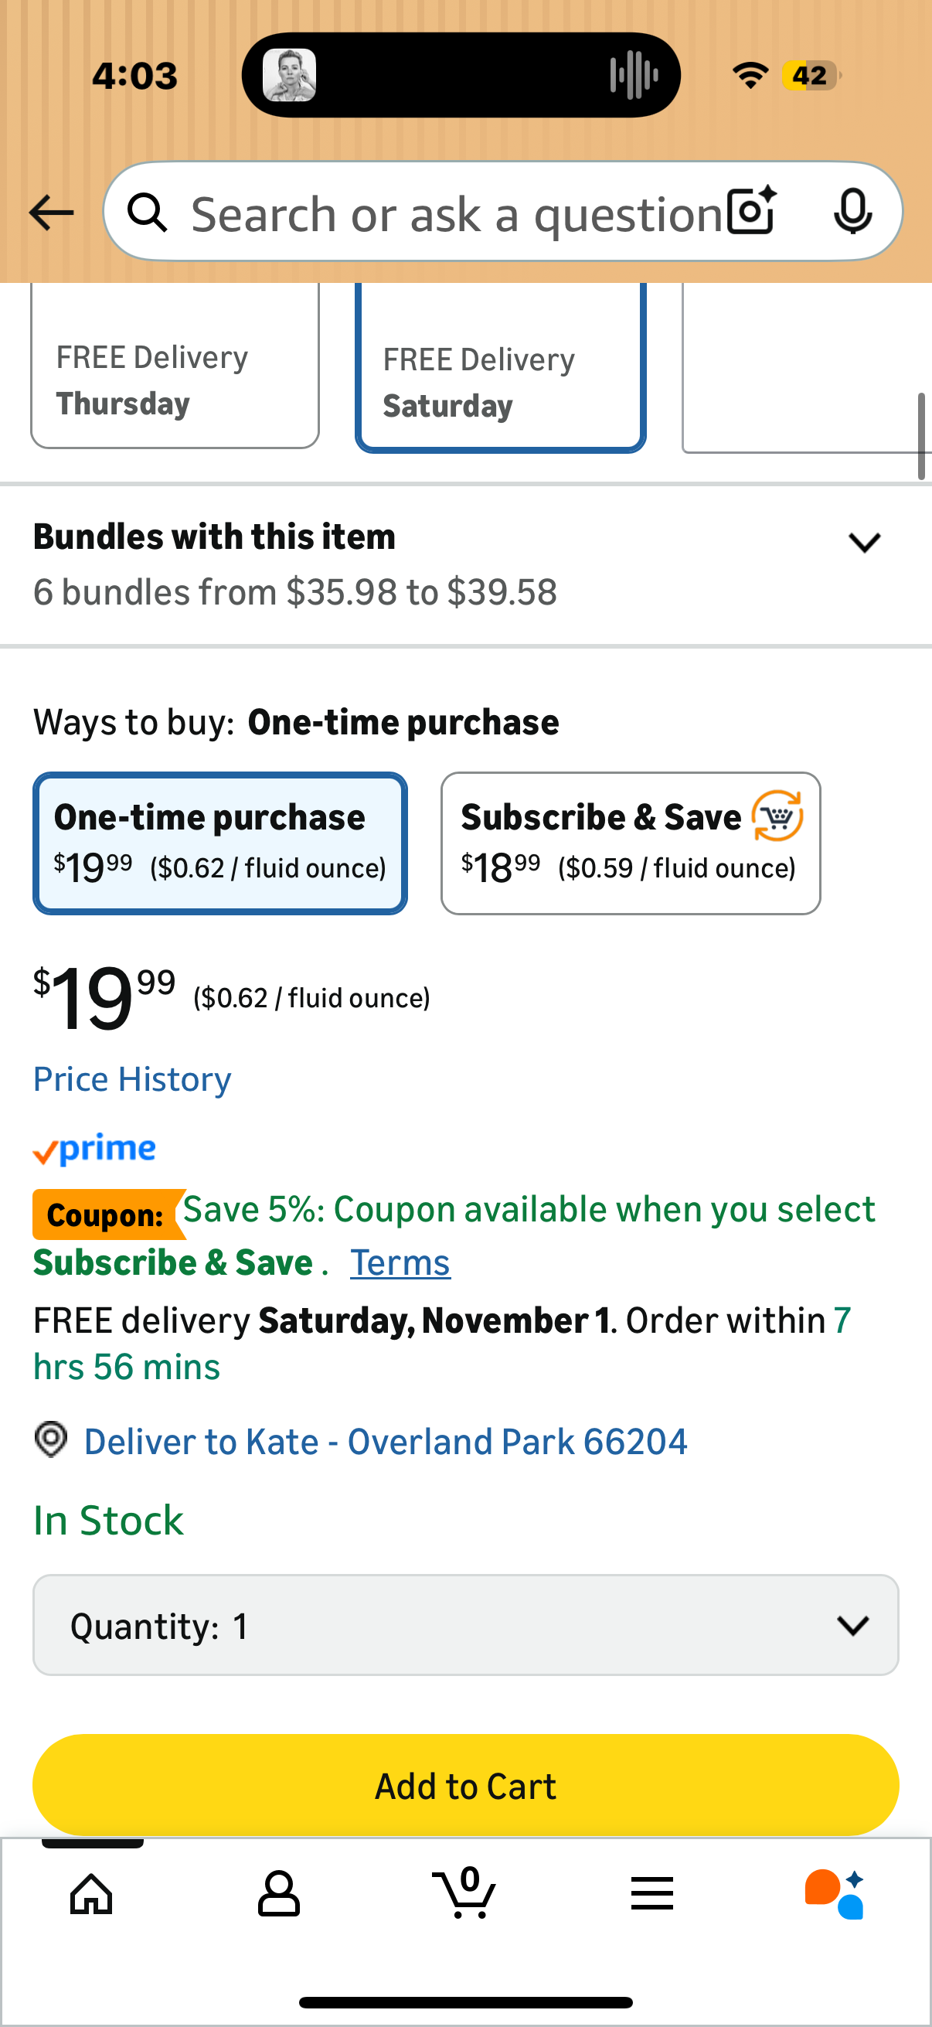Choose FREE Delivery Thursday option
The width and height of the screenshot is (932, 2027).
175,381
